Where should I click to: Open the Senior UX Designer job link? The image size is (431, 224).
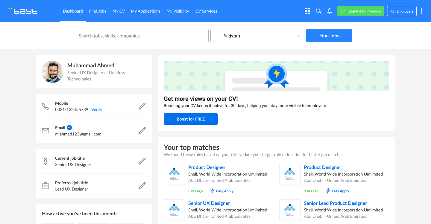(x=209, y=203)
